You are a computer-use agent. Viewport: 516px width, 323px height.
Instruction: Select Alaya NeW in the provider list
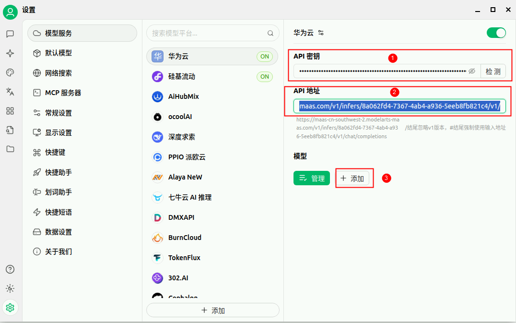pyautogui.click(x=212, y=177)
